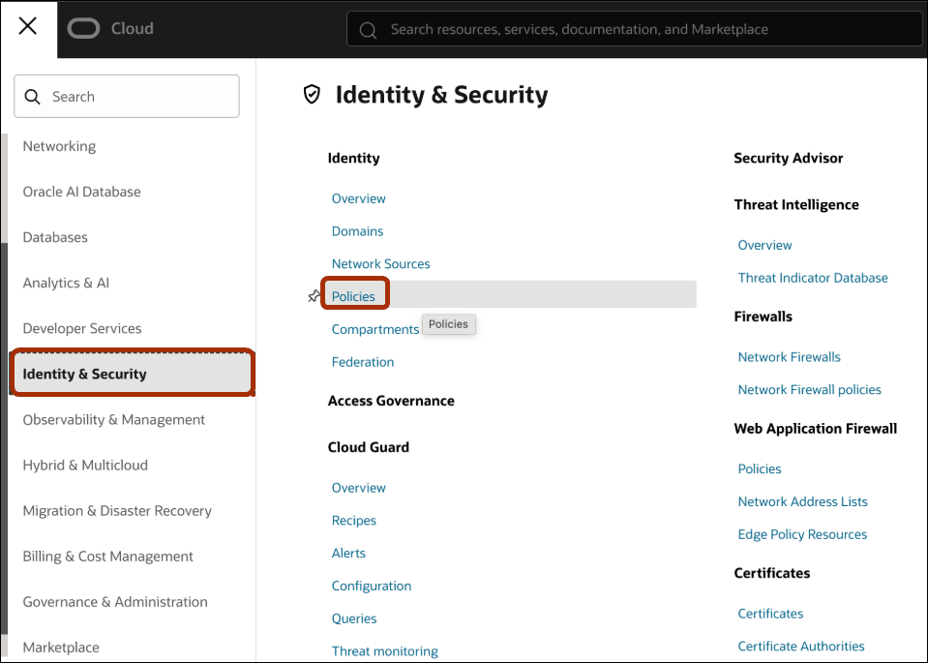
Task: Open Migration & Disaster Recovery category
Action: click(x=117, y=511)
